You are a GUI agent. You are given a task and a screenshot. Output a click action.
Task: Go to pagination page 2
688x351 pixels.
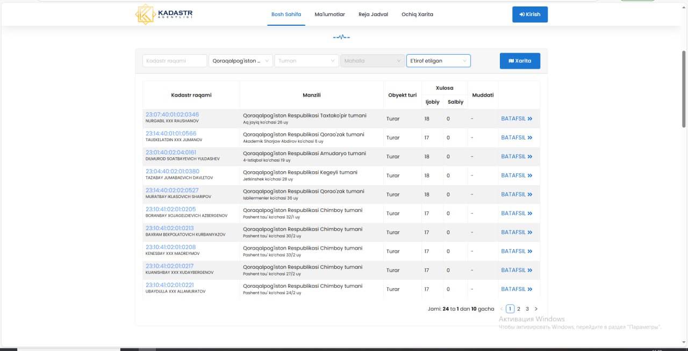[x=519, y=309]
